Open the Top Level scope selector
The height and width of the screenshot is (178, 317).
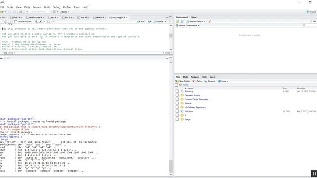tap(9, 53)
